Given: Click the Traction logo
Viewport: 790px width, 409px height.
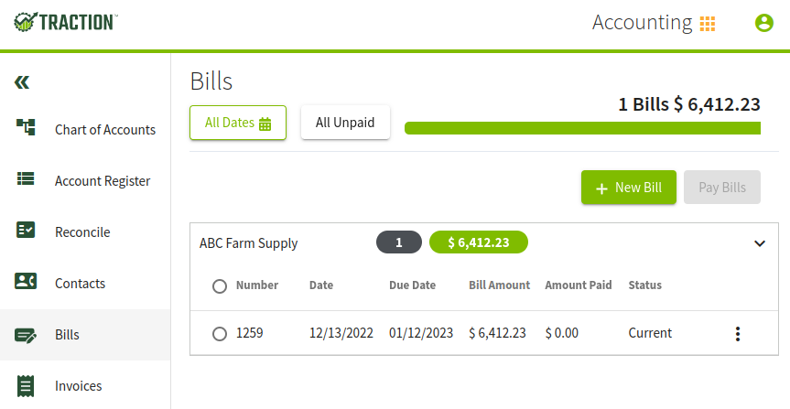Looking at the screenshot, I should [x=66, y=22].
